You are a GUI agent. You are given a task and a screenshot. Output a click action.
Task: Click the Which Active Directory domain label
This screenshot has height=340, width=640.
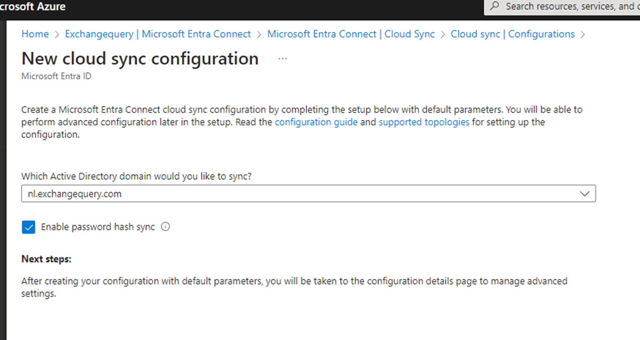point(136,176)
